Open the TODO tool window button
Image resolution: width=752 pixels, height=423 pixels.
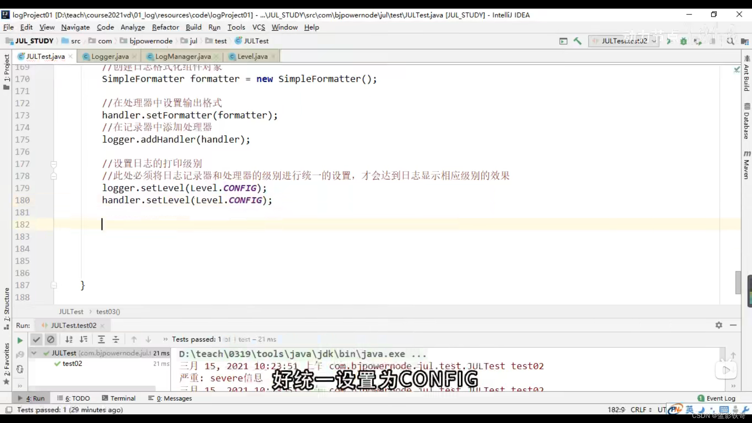(x=73, y=398)
